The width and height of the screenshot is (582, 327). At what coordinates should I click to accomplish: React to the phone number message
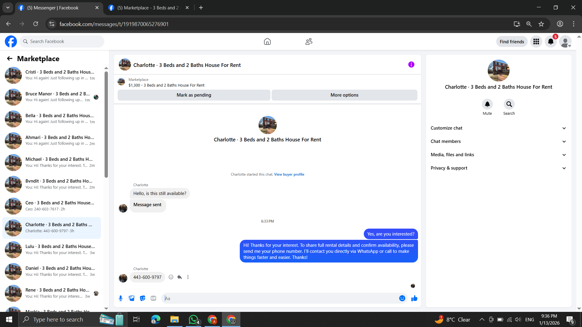[171, 277]
